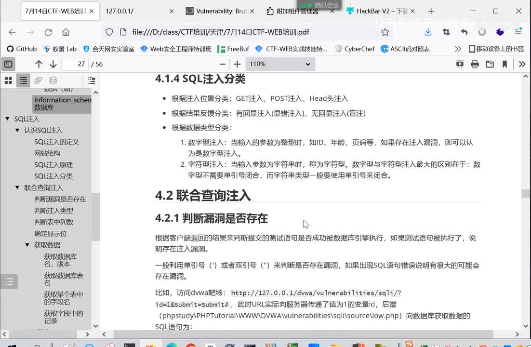Go to previous PDF page
Image resolution: width=531 pixels, height=347 pixels.
39,64
